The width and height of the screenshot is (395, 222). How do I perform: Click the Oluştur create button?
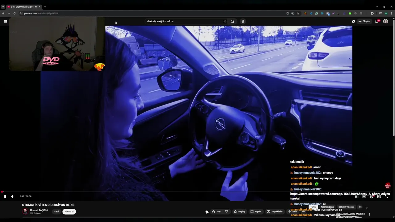[x=364, y=21]
